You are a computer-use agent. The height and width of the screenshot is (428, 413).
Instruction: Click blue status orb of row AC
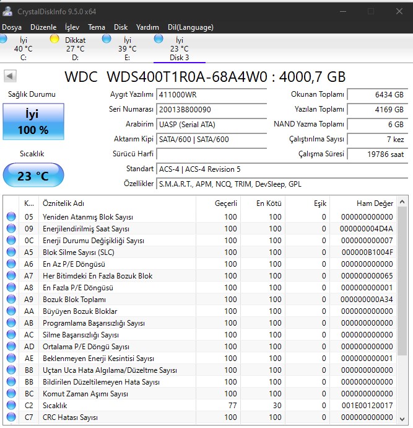coord(11,335)
